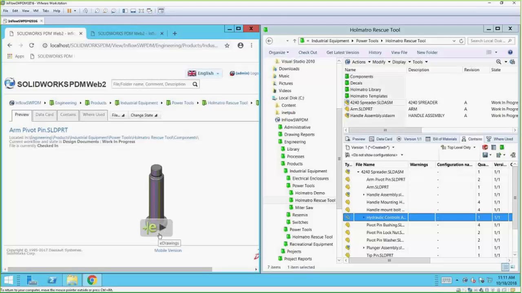Open the Actions menu in PDM Explorer
Image resolution: width=522 pixels, height=293 pixels.
point(358,62)
